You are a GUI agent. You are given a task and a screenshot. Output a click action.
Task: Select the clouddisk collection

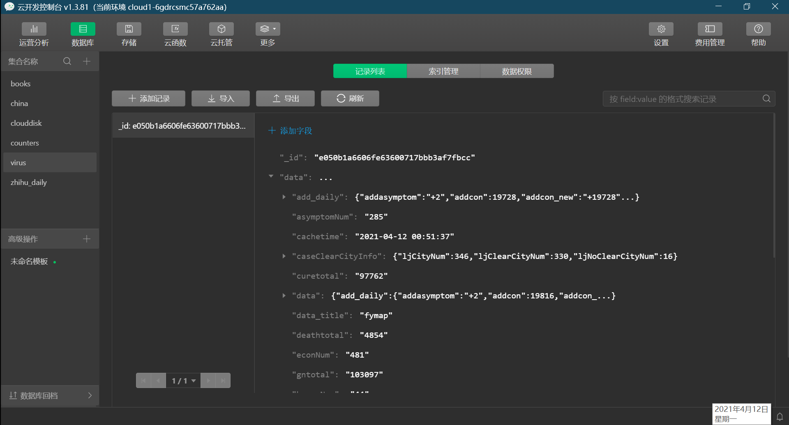pyautogui.click(x=50, y=123)
